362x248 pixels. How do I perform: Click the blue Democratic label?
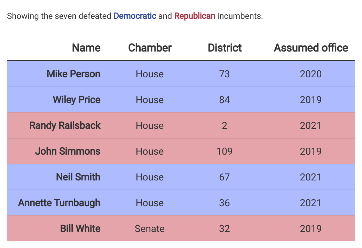point(135,16)
